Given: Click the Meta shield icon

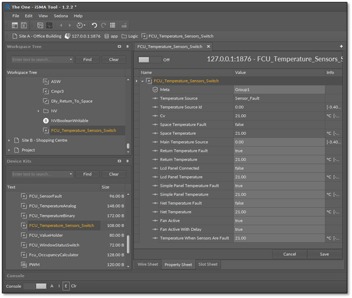Looking at the screenshot, I should click(x=155, y=89).
